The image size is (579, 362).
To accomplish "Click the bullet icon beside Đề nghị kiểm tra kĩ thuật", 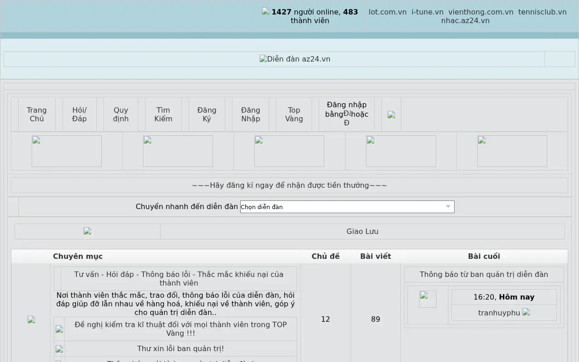I will [59, 329].
